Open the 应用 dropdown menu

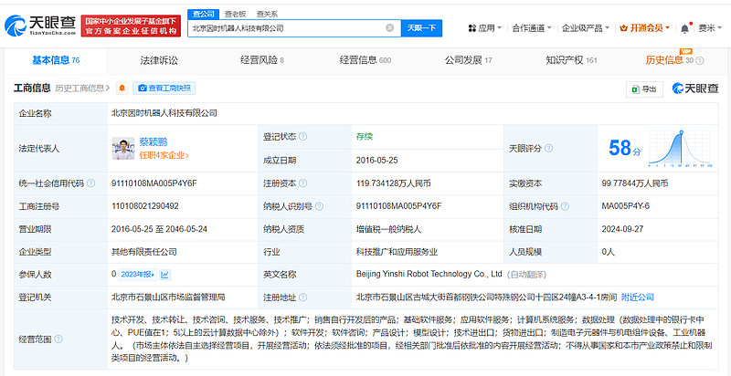pos(485,28)
